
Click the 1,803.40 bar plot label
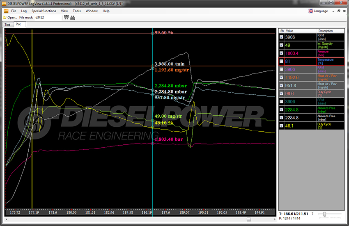pos(168,139)
